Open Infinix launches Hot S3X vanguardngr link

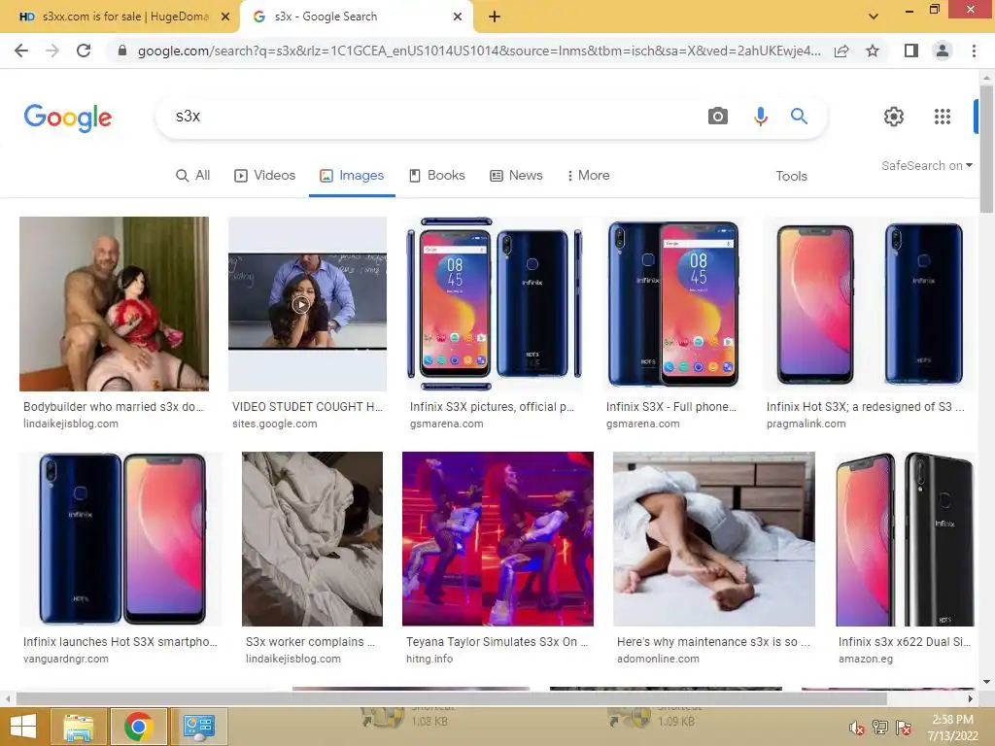click(x=120, y=642)
